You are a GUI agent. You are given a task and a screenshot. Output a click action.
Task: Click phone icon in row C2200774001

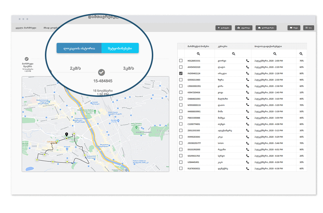pyautogui.click(x=247, y=124)
